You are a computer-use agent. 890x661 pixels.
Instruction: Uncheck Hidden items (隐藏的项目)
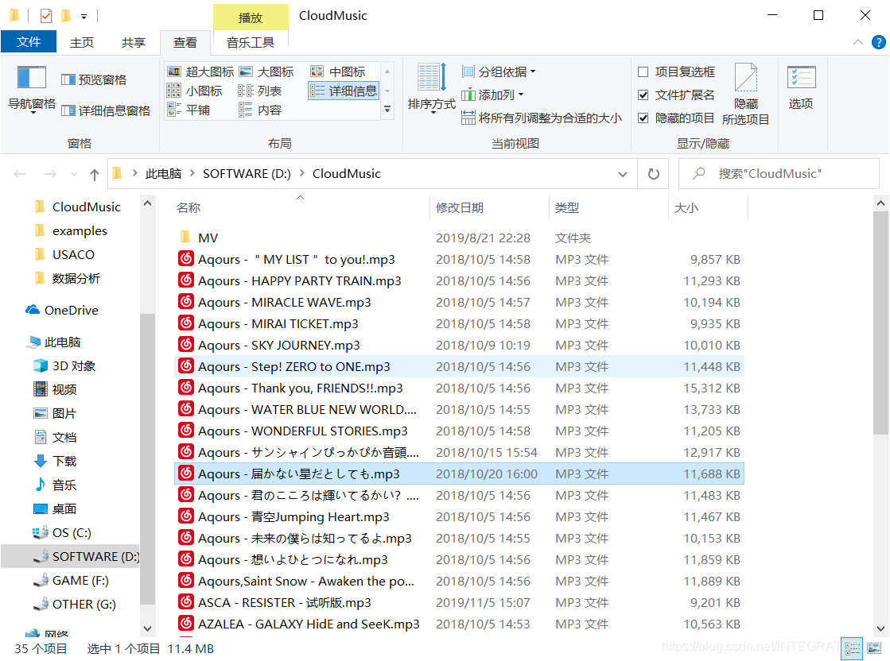(x=643, y=118)
